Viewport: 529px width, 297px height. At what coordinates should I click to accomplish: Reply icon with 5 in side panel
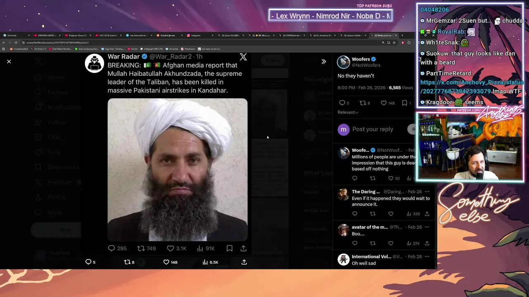(x=342, y=103)
